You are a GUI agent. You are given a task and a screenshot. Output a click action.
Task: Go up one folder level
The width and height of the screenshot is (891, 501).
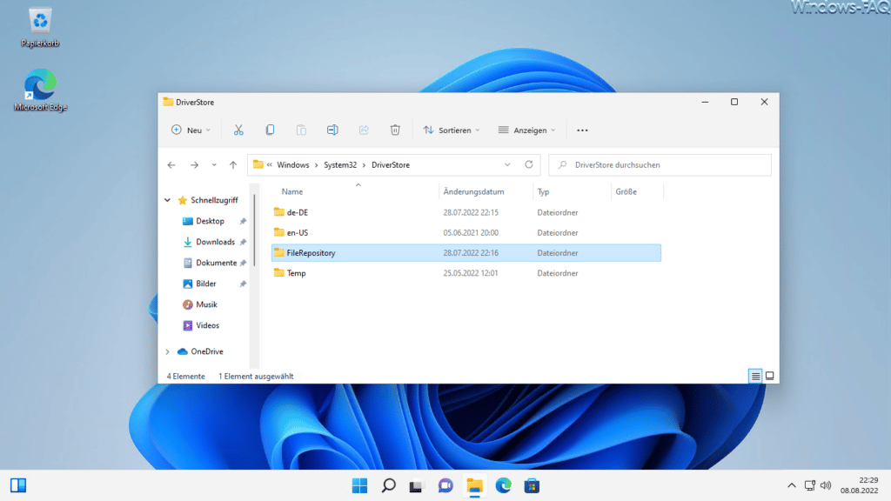(233, 164)
